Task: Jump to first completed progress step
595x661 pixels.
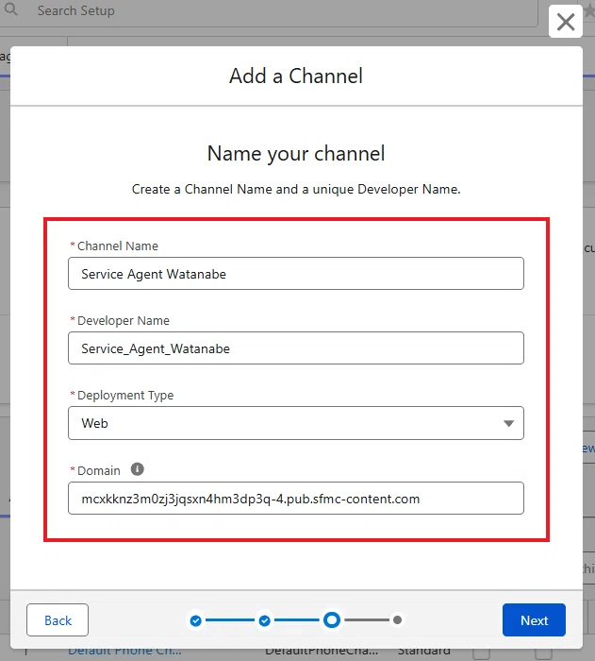Action: 196,620
